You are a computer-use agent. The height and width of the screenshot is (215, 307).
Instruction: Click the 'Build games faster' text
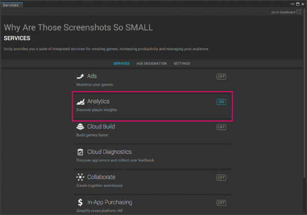[92, 135]
